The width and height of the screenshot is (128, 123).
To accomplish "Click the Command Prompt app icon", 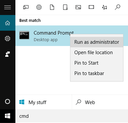I will [24, 35].
